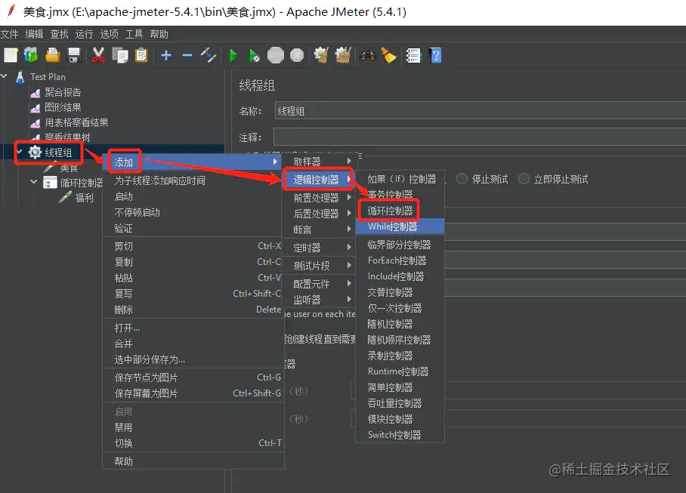686x493 pixels.
Task: Open the Templates icon in toolbar
Action: 31,56
